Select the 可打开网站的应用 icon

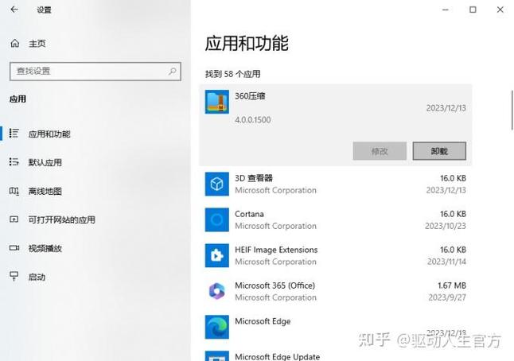point(14,219)
